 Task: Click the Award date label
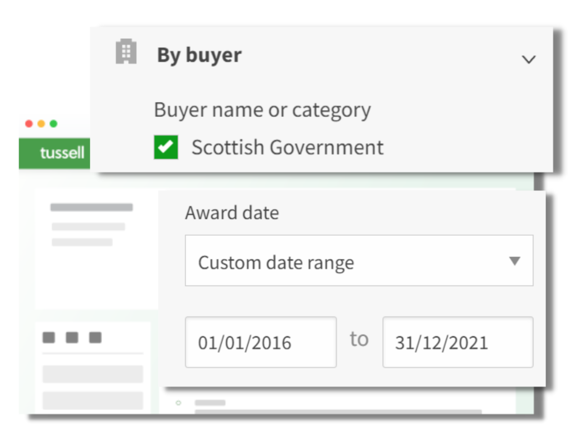232,213
